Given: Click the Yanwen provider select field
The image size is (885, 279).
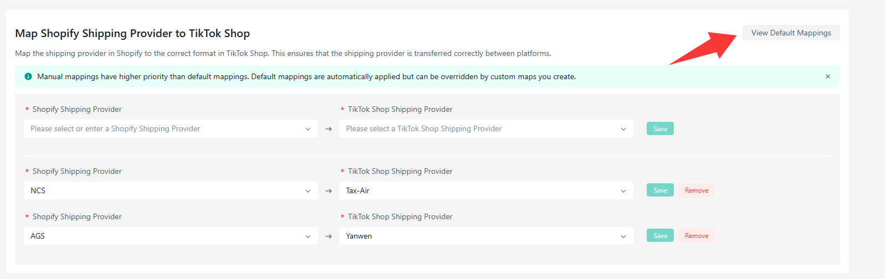Looking at the screenshot, I should 477,236.
